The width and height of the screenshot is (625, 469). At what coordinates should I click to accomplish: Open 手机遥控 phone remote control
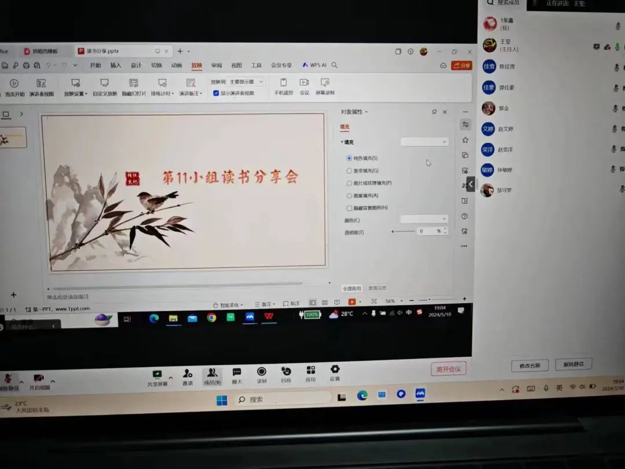tap(284, 83)
